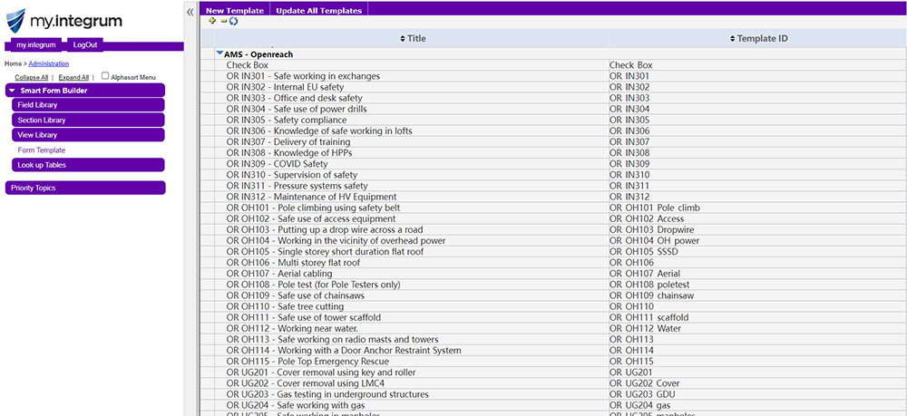Image resolution: width=907 pixels, height=416 pixels.
Task: Select the Check Box title row
Action: coord(247,65)
